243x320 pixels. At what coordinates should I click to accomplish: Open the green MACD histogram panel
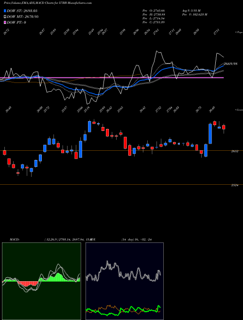click(x=41, y=281)
